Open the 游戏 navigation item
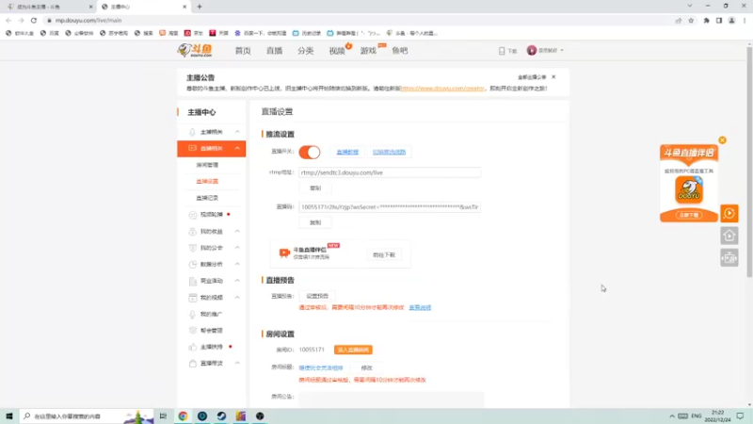The image size is (753, 424). [368, 51]
